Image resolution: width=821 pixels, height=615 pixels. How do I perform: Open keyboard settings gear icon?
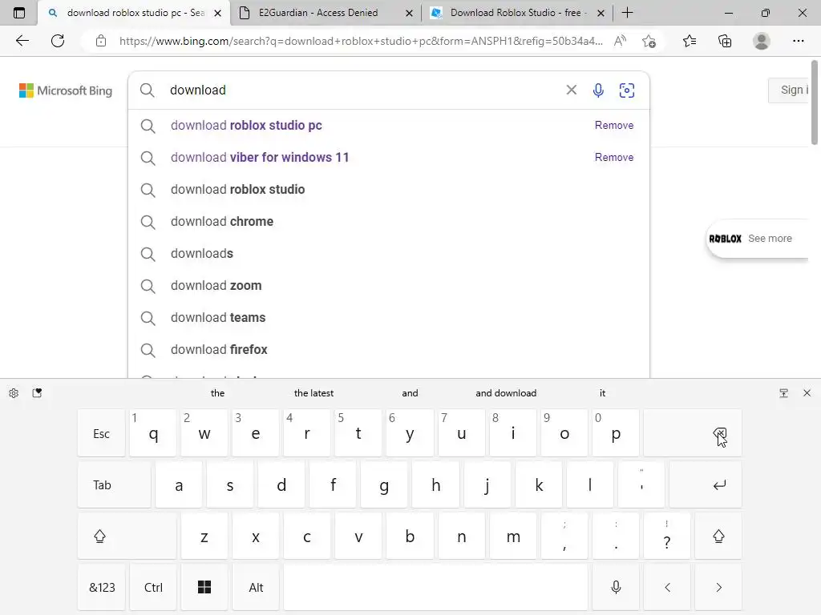[14, 393]
